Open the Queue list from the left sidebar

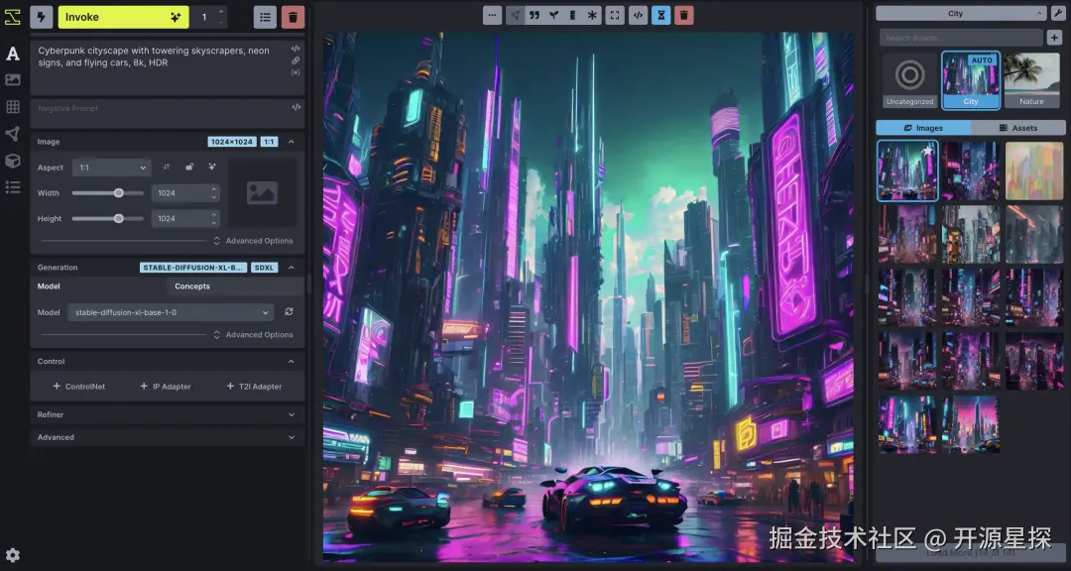pos(13,184)
